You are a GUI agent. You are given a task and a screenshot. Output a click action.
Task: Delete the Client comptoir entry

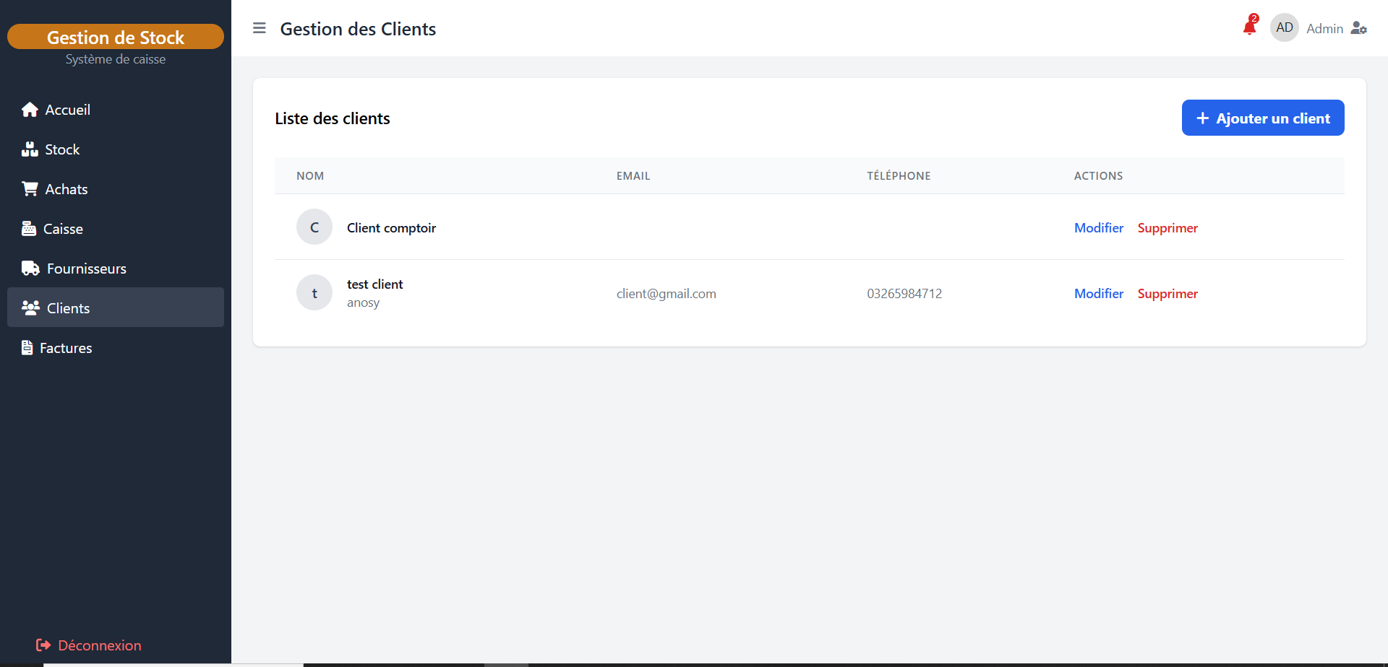[x=1167, y=228]
